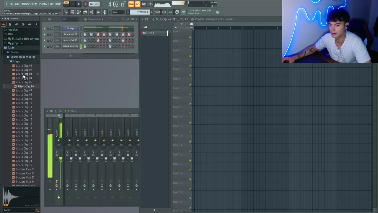Click the graph editor icon in channel rack
Viewport: 378px width, 213px height.
pos(128,19)
